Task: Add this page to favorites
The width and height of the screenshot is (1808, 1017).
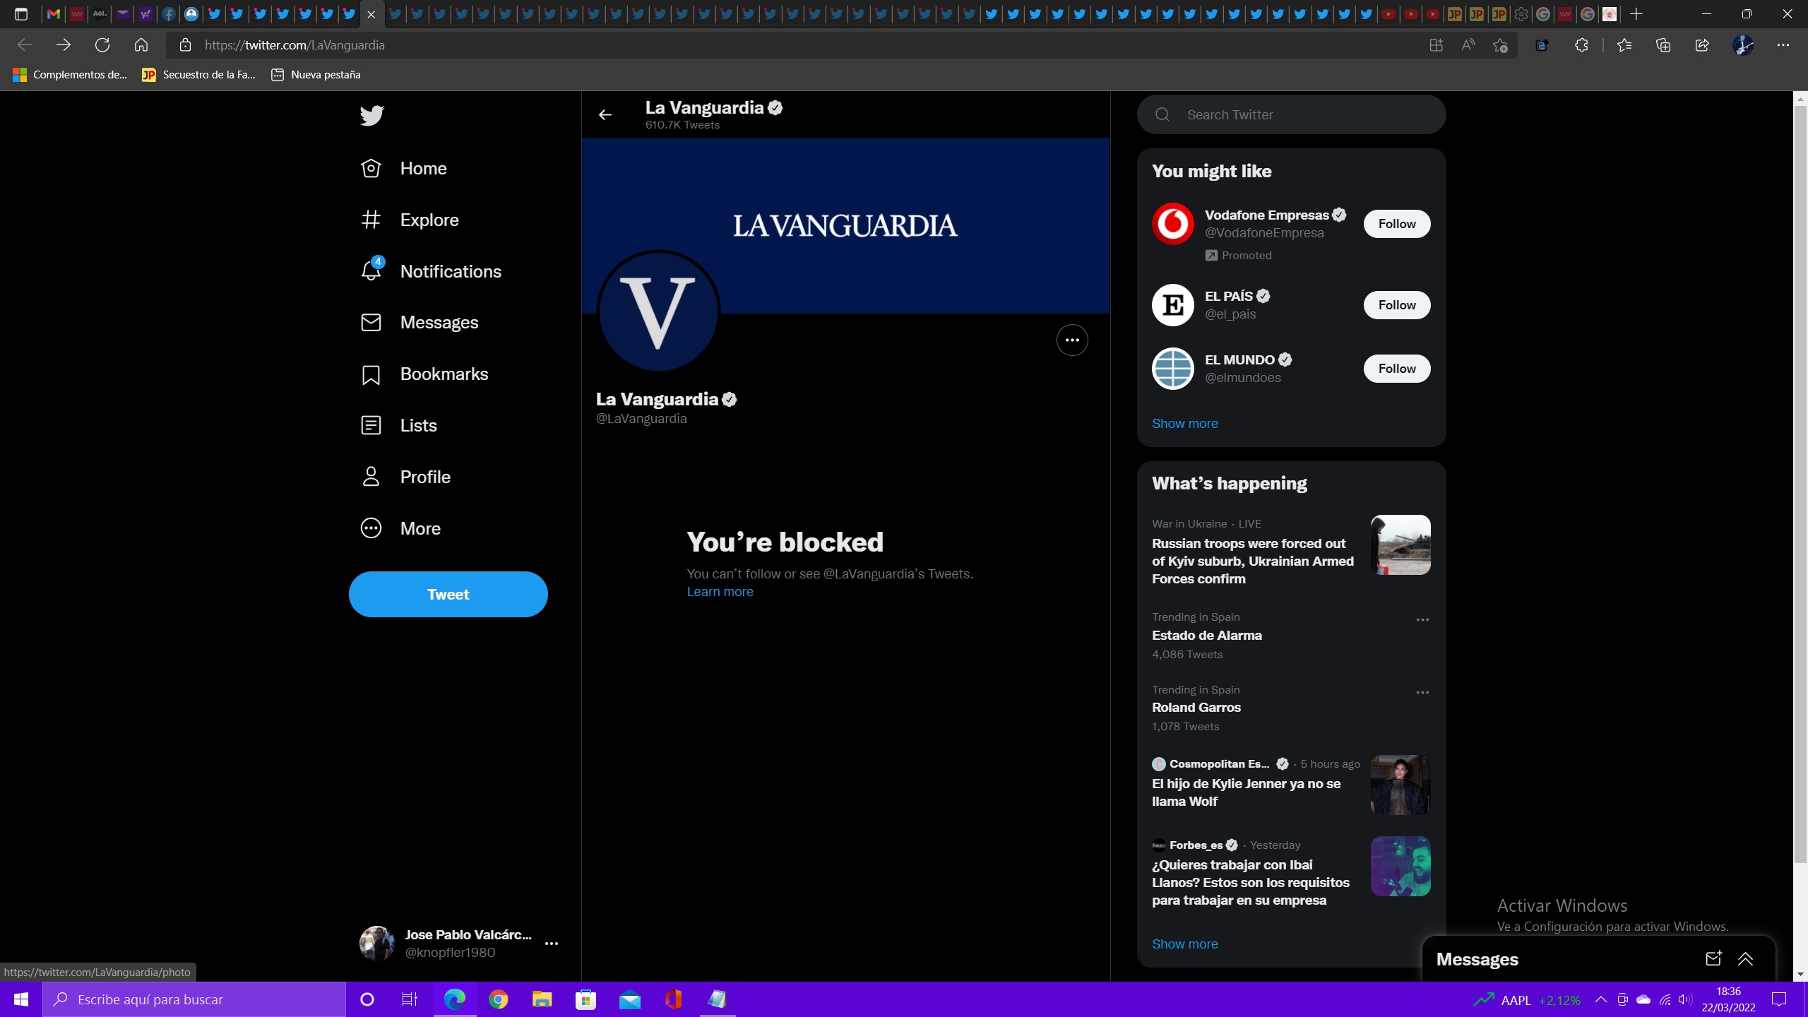Action: [x=1500, y=45]
